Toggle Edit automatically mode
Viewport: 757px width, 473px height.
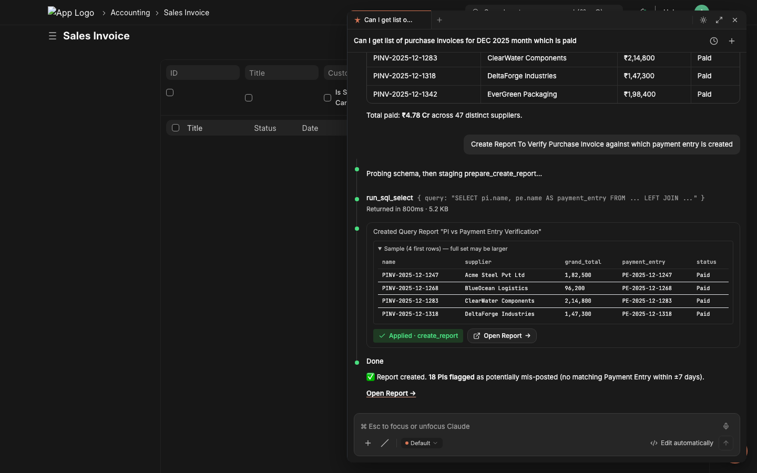[x=682, y=443]
